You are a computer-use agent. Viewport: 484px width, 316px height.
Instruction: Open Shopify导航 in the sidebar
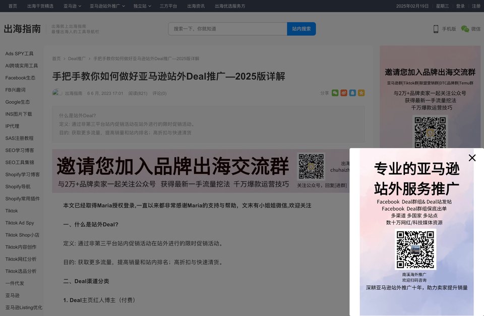pyautogui.click(x=18, y=186)
